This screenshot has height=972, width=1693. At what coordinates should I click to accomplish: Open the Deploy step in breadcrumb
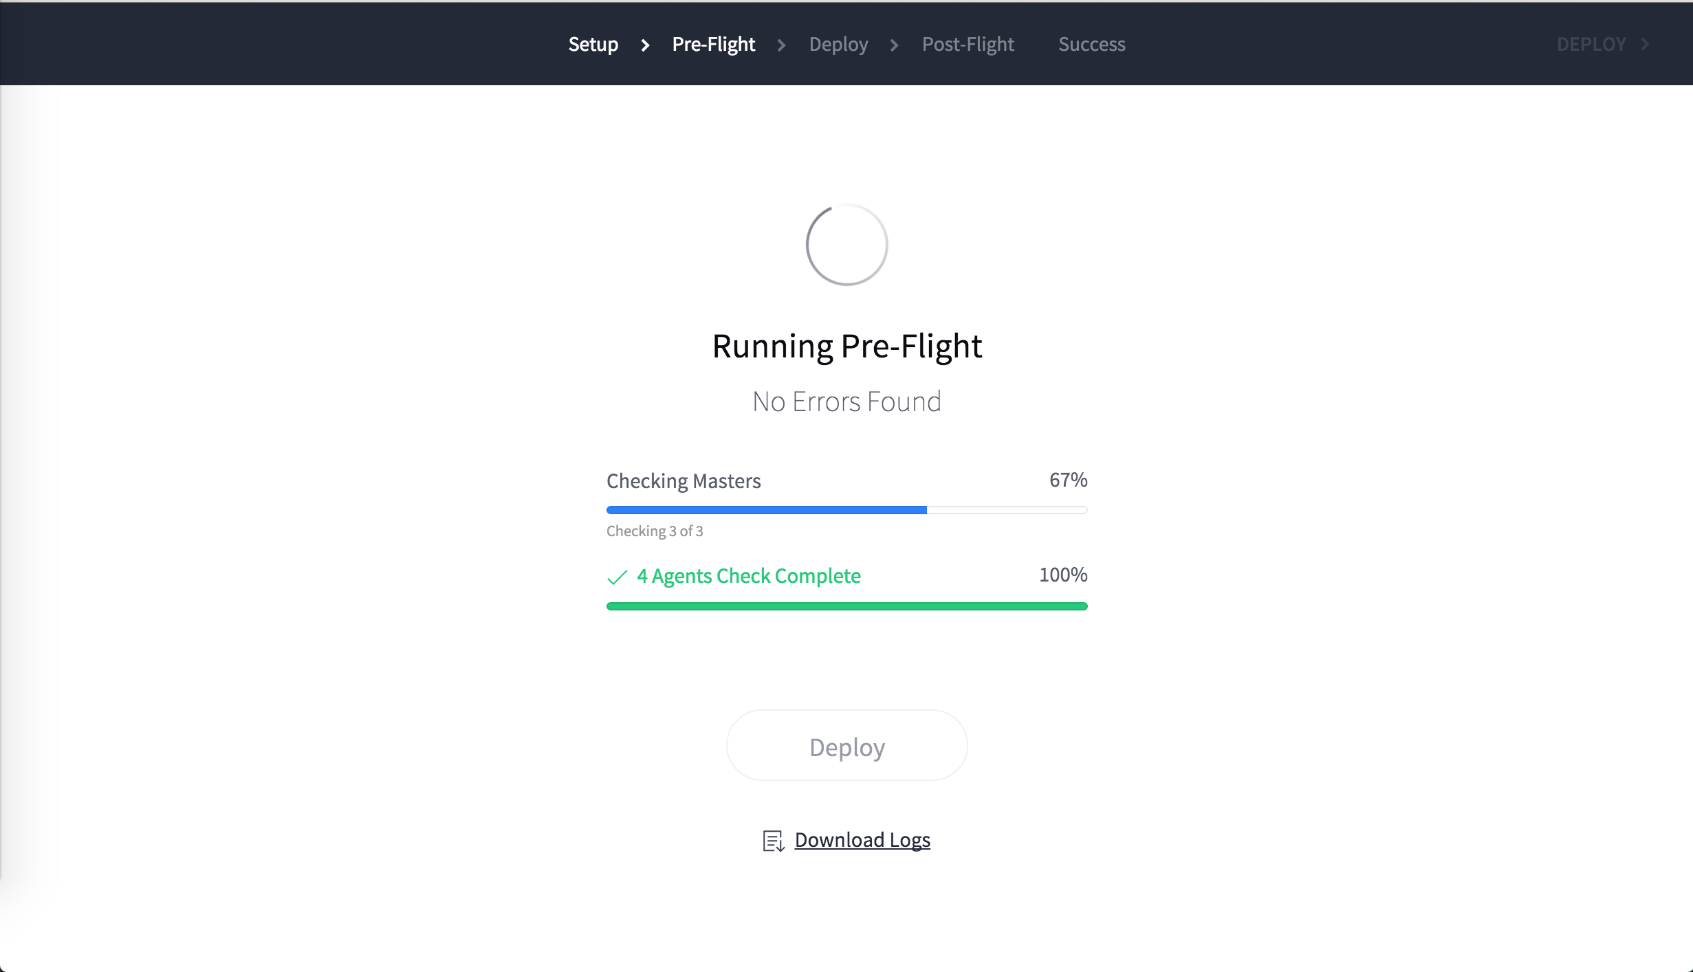(838, 45)
